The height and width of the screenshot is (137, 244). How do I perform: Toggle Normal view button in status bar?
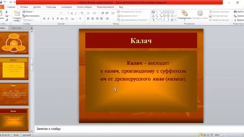(x=201, y=135)
